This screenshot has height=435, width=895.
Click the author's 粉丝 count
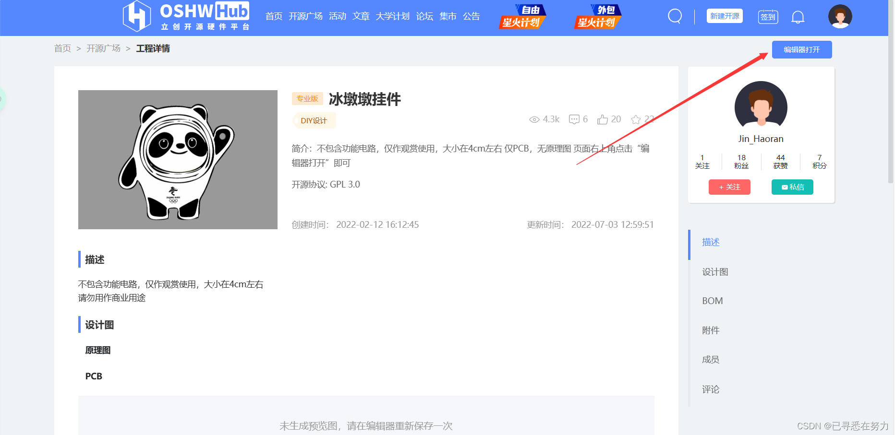741,162
